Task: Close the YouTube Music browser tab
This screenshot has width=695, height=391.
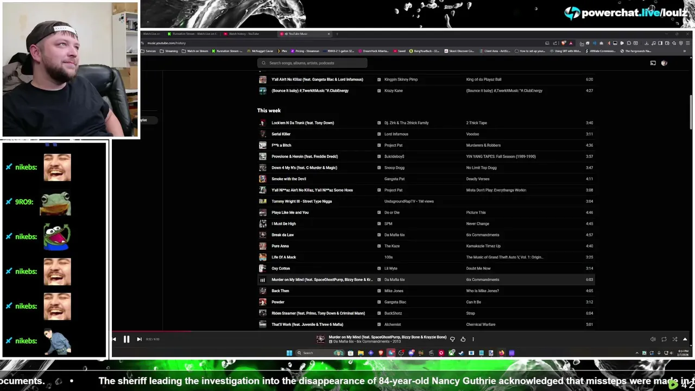Action: (328, 34)
